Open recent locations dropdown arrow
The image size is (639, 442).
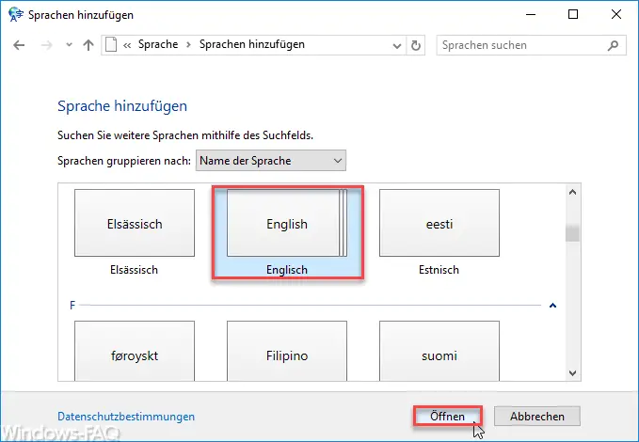69,45
